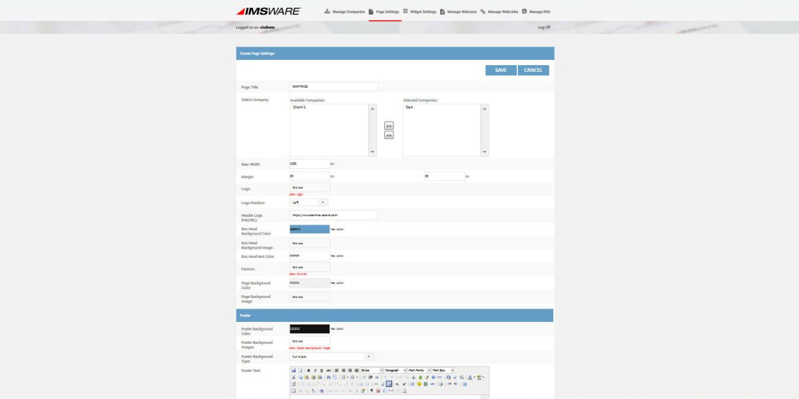
Task: Click the unordered list editor icon
Action: (342, 377)
